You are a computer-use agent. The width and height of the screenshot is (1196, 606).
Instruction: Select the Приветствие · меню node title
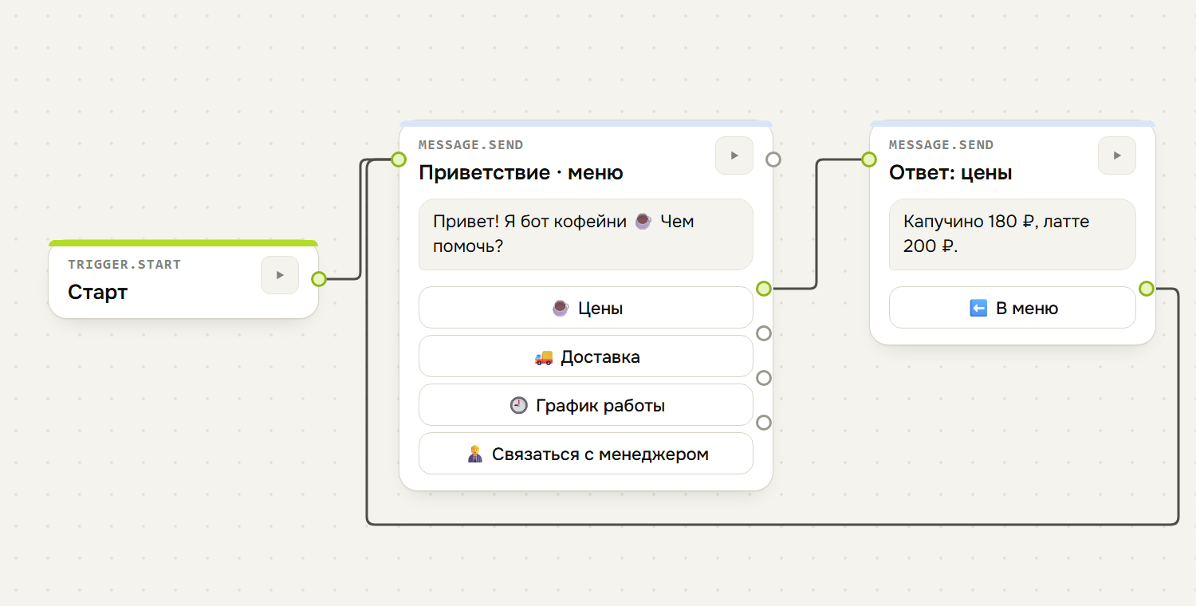[521, 172]
